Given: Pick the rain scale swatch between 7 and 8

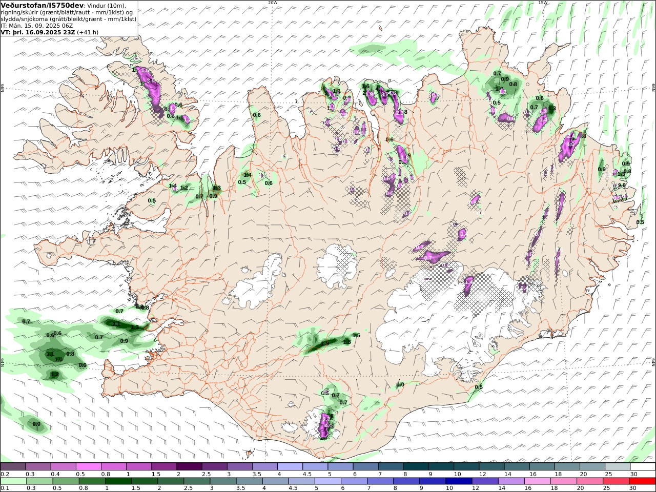Looking at the screenshot, I should coord(380,481).
